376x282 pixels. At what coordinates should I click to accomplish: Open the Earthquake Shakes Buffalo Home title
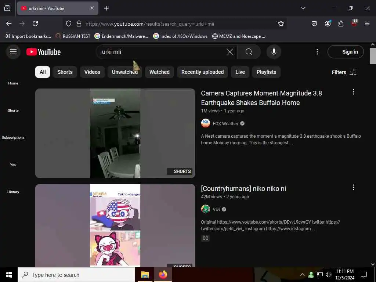coord(261,98)
